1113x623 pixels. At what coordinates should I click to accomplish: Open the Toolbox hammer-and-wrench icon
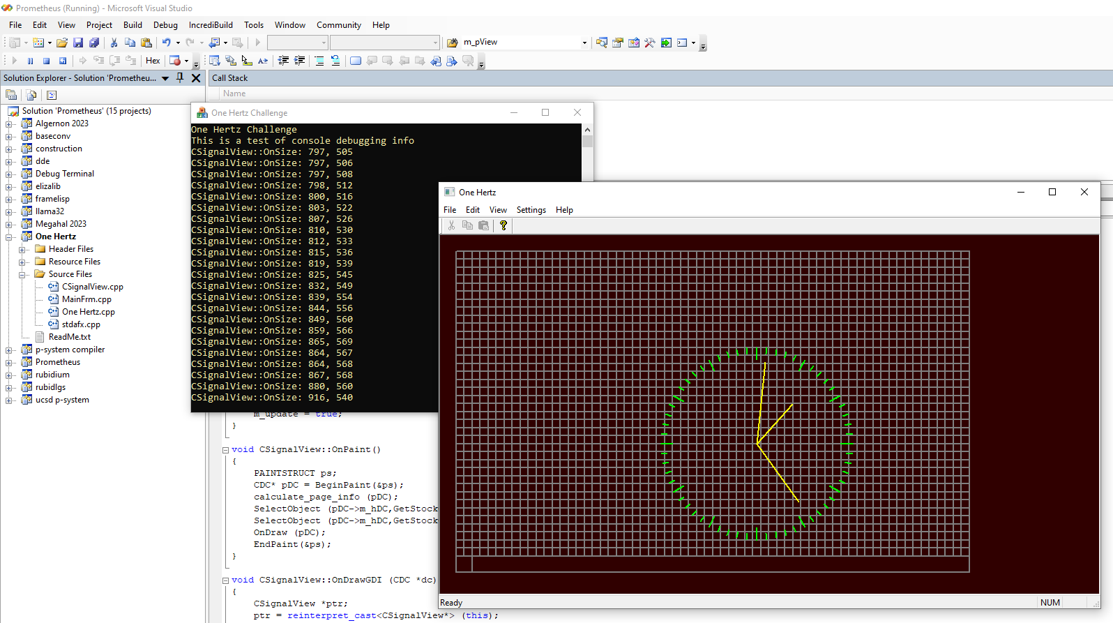650,43
